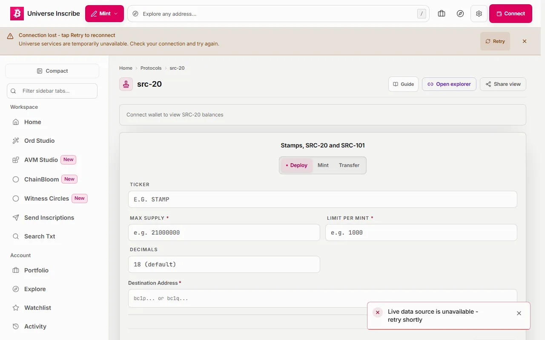The width and height of the screenshot is (545, 340).
Task: Focus the Max Supply input field
Action: (224, 232)
